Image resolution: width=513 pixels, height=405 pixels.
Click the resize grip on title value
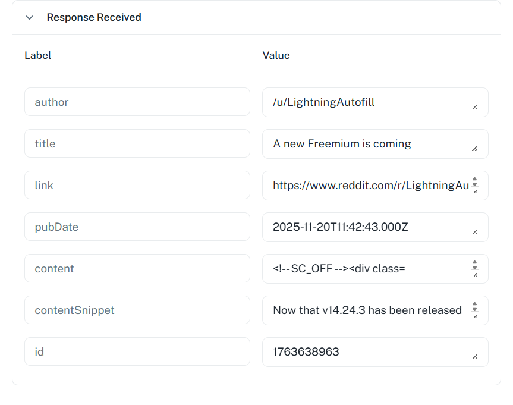474,149
